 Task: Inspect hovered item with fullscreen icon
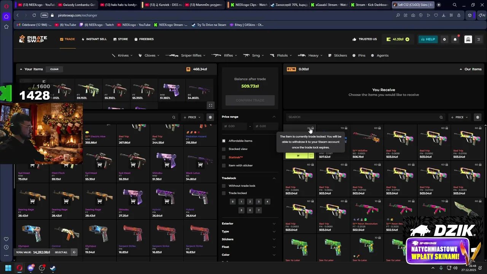point(311,155)
